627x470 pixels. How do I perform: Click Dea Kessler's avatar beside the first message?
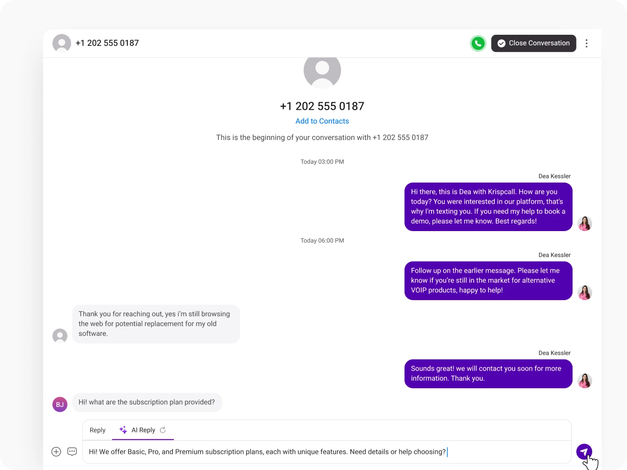585,224
